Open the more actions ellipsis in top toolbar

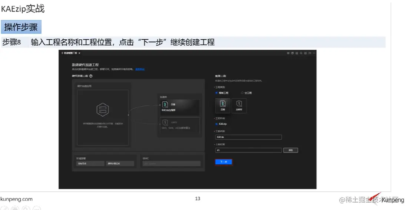[314, 53]
